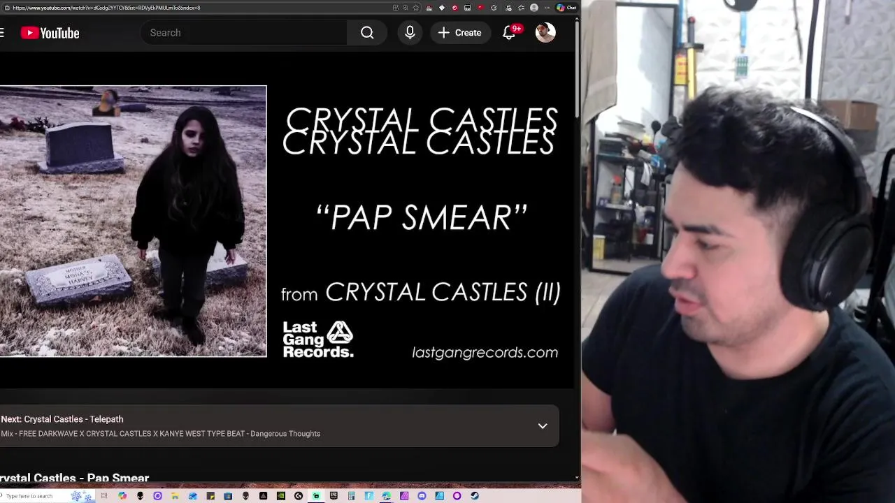Open the Copilot Chat button

[x=566, y=8]
